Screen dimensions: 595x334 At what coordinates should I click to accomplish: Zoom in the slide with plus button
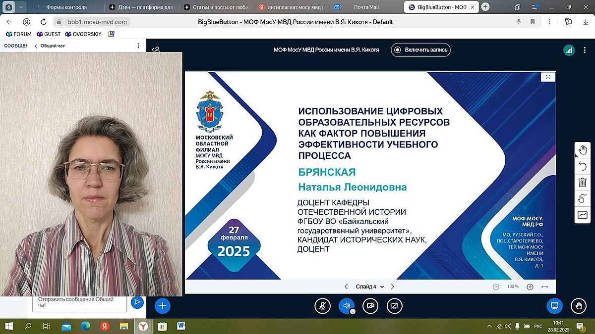tap(530, 286)
